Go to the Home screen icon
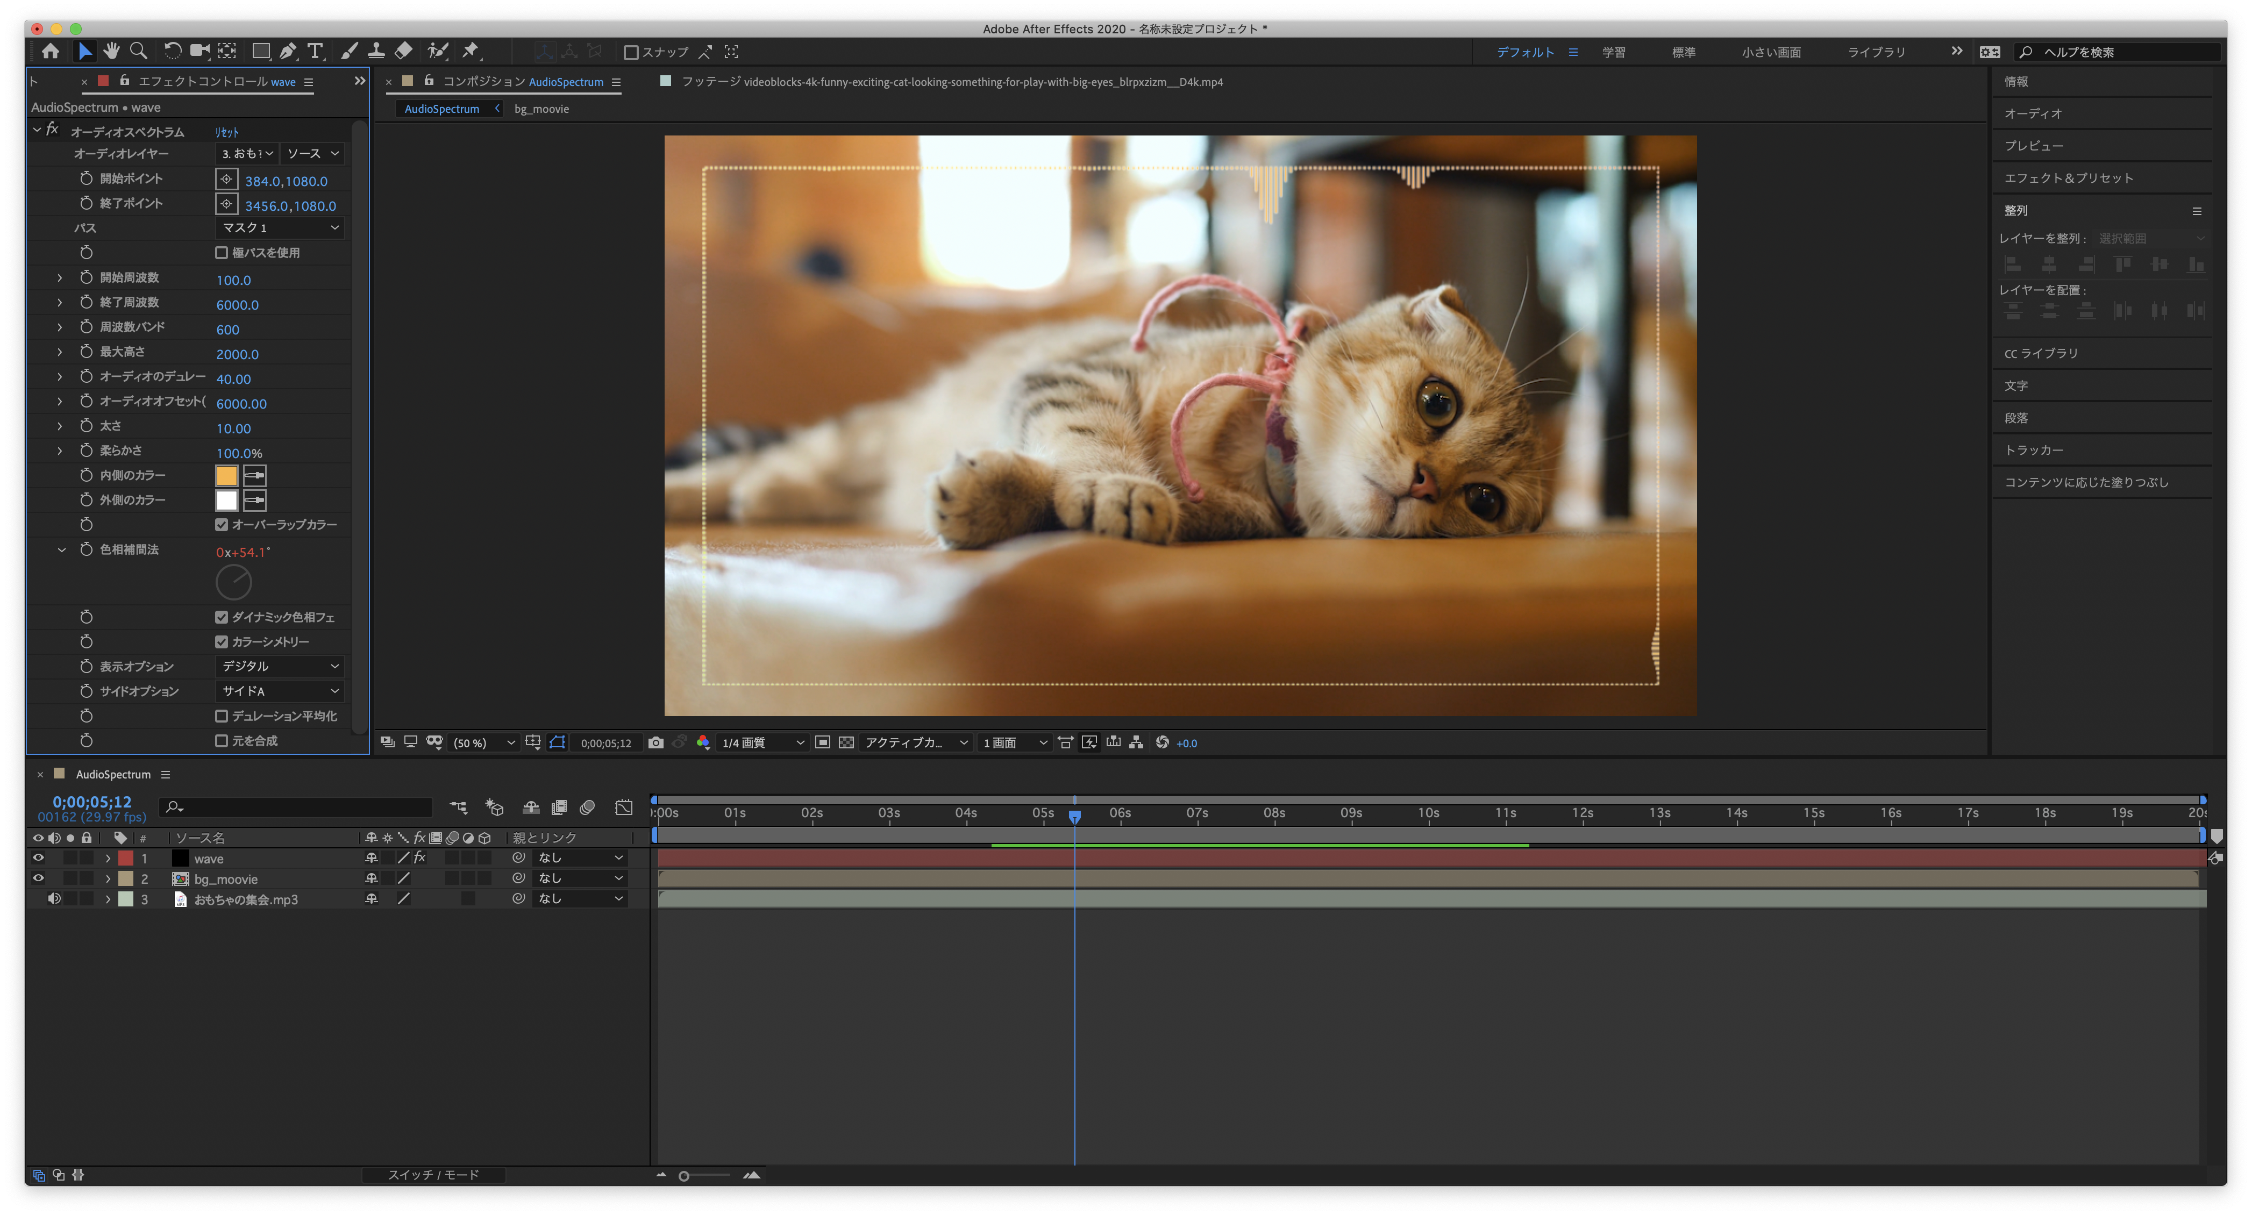The height and width of the screenshot is (1215, 2252). click(x=51, y=52)
